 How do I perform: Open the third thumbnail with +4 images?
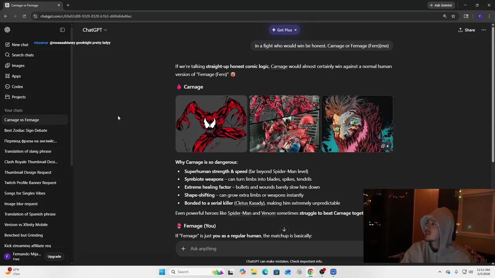pyautogui.click(x=357, y=124)
